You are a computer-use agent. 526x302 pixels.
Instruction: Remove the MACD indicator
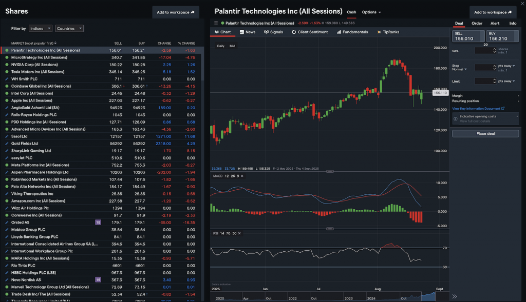(241, 176)
